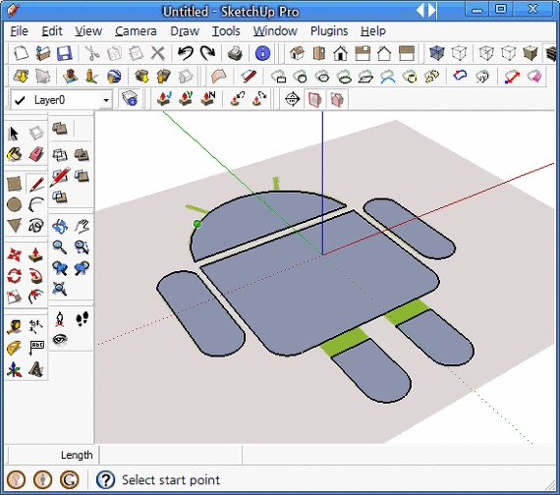
Task: Select the 3D Text tool
Action: [x=36, y=369]
